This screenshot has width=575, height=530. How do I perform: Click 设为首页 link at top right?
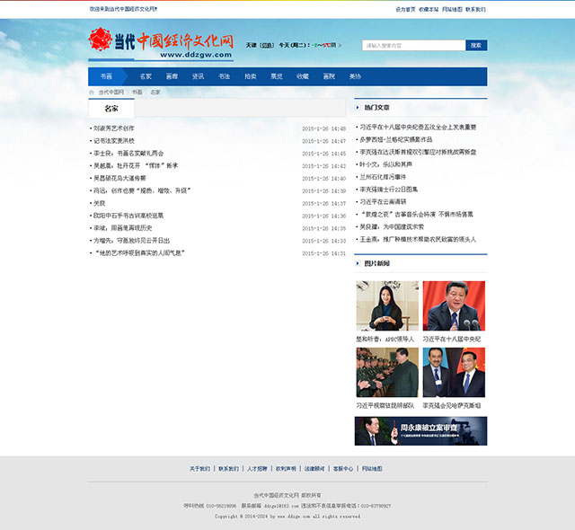(x=405, y=9)
